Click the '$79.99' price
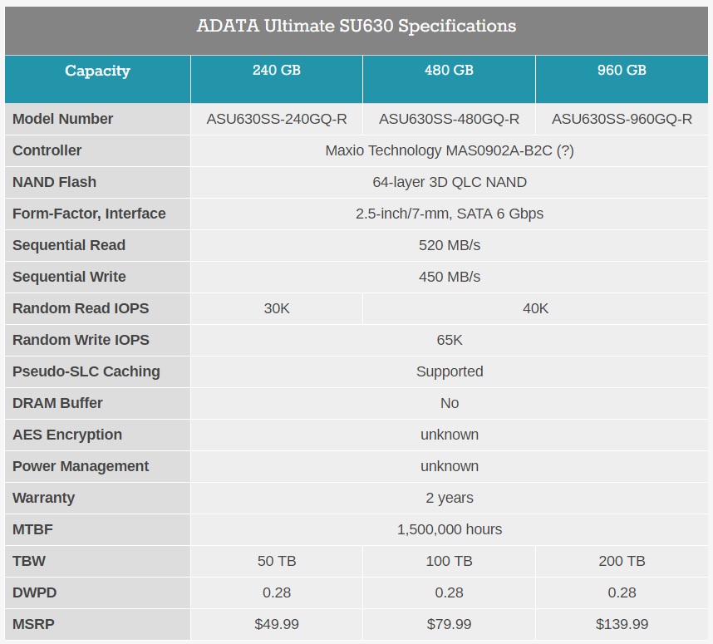 pos(449,624)
